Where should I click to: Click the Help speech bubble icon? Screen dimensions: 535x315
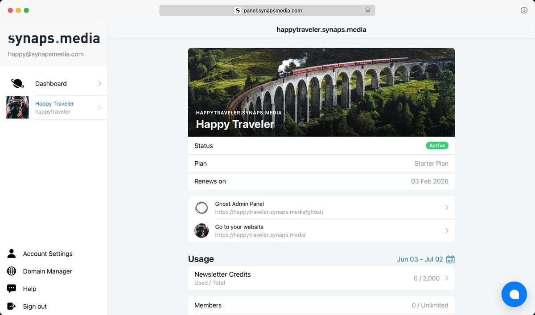[x=12, y=289]
